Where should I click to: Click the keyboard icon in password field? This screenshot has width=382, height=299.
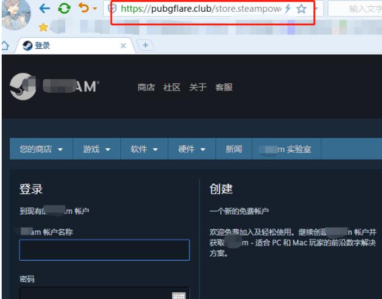point(179,296)
